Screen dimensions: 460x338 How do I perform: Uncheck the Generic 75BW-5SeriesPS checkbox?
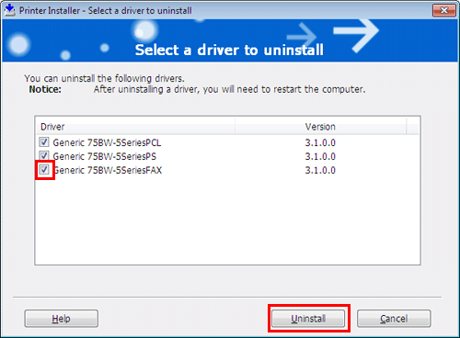point(44,156)
